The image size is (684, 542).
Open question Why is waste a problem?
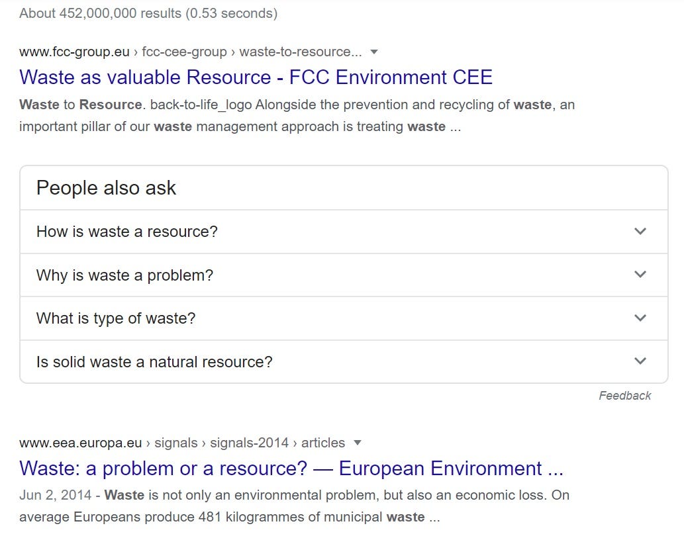coord(344,275)
